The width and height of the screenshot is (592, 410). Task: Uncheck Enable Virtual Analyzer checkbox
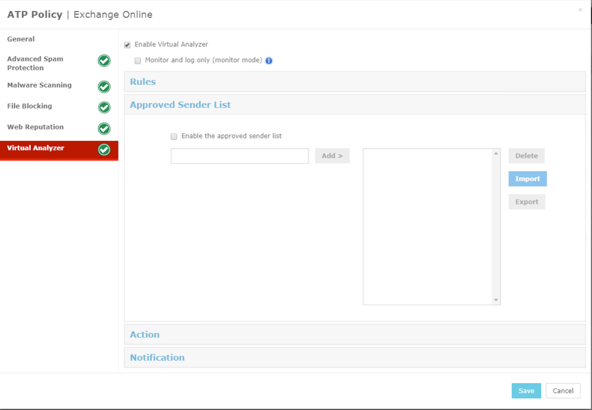click(127, 45)
